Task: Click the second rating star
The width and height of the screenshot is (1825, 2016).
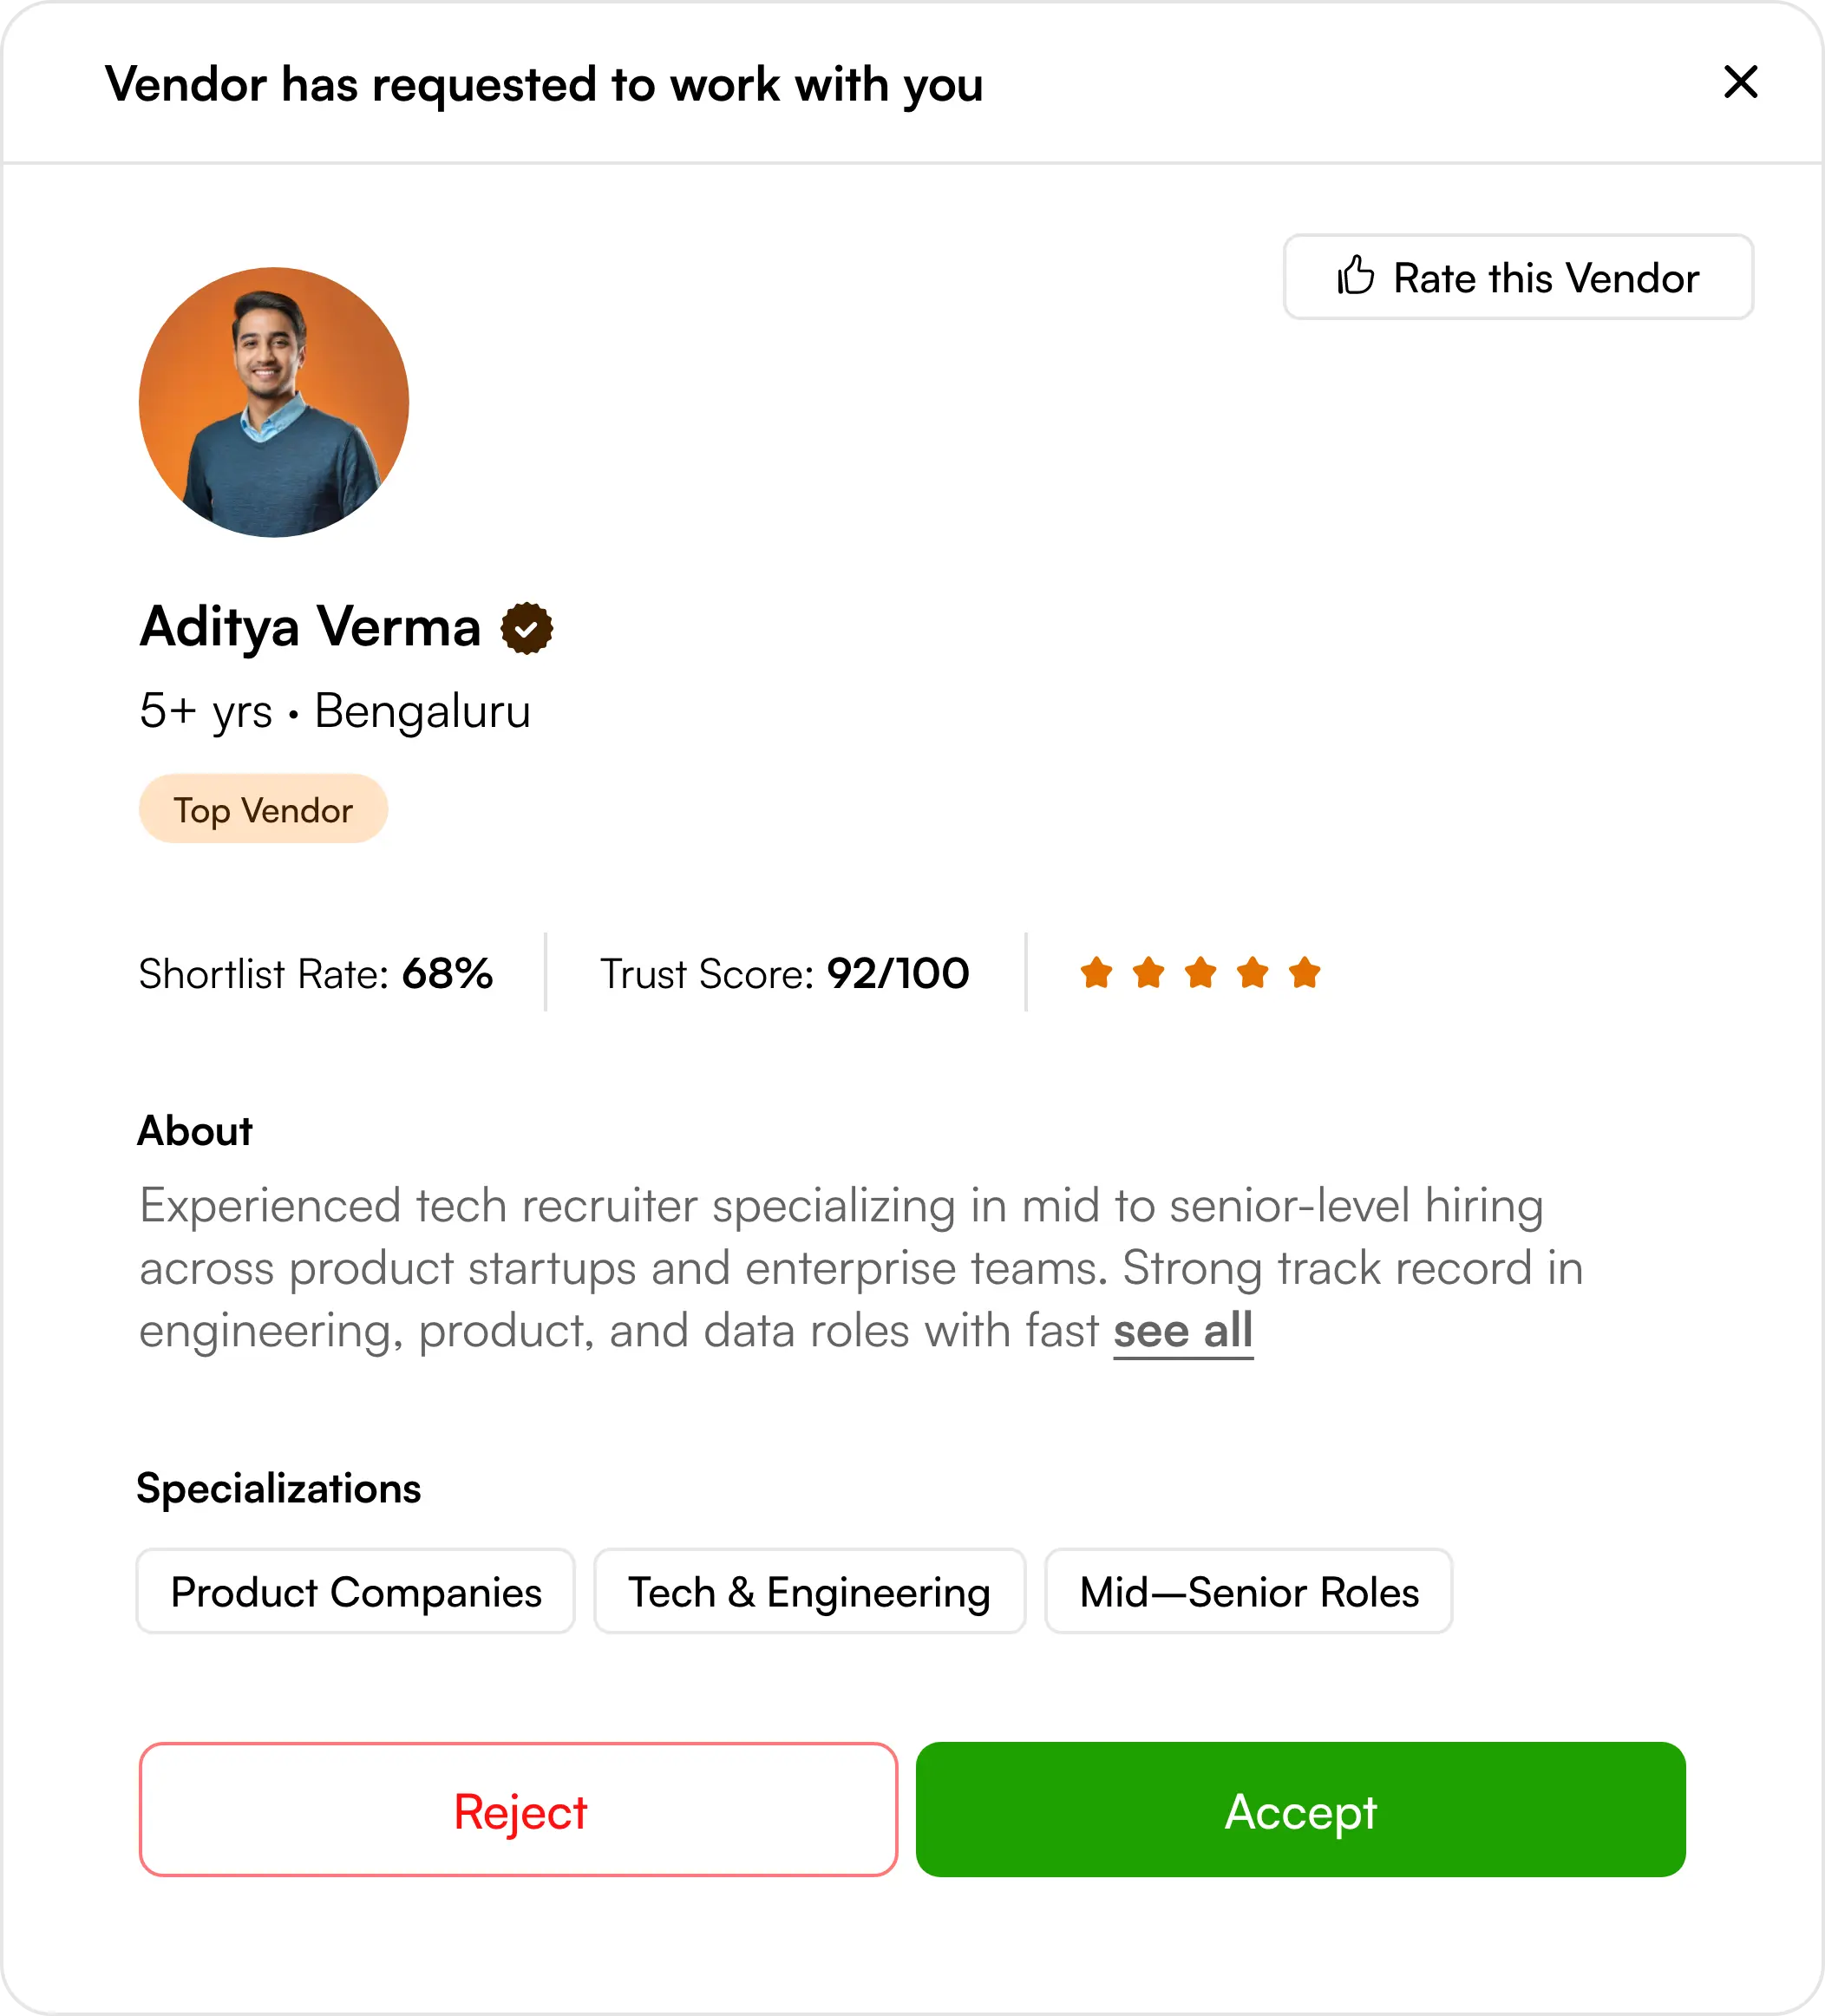Action: [x=1148, y=972]
